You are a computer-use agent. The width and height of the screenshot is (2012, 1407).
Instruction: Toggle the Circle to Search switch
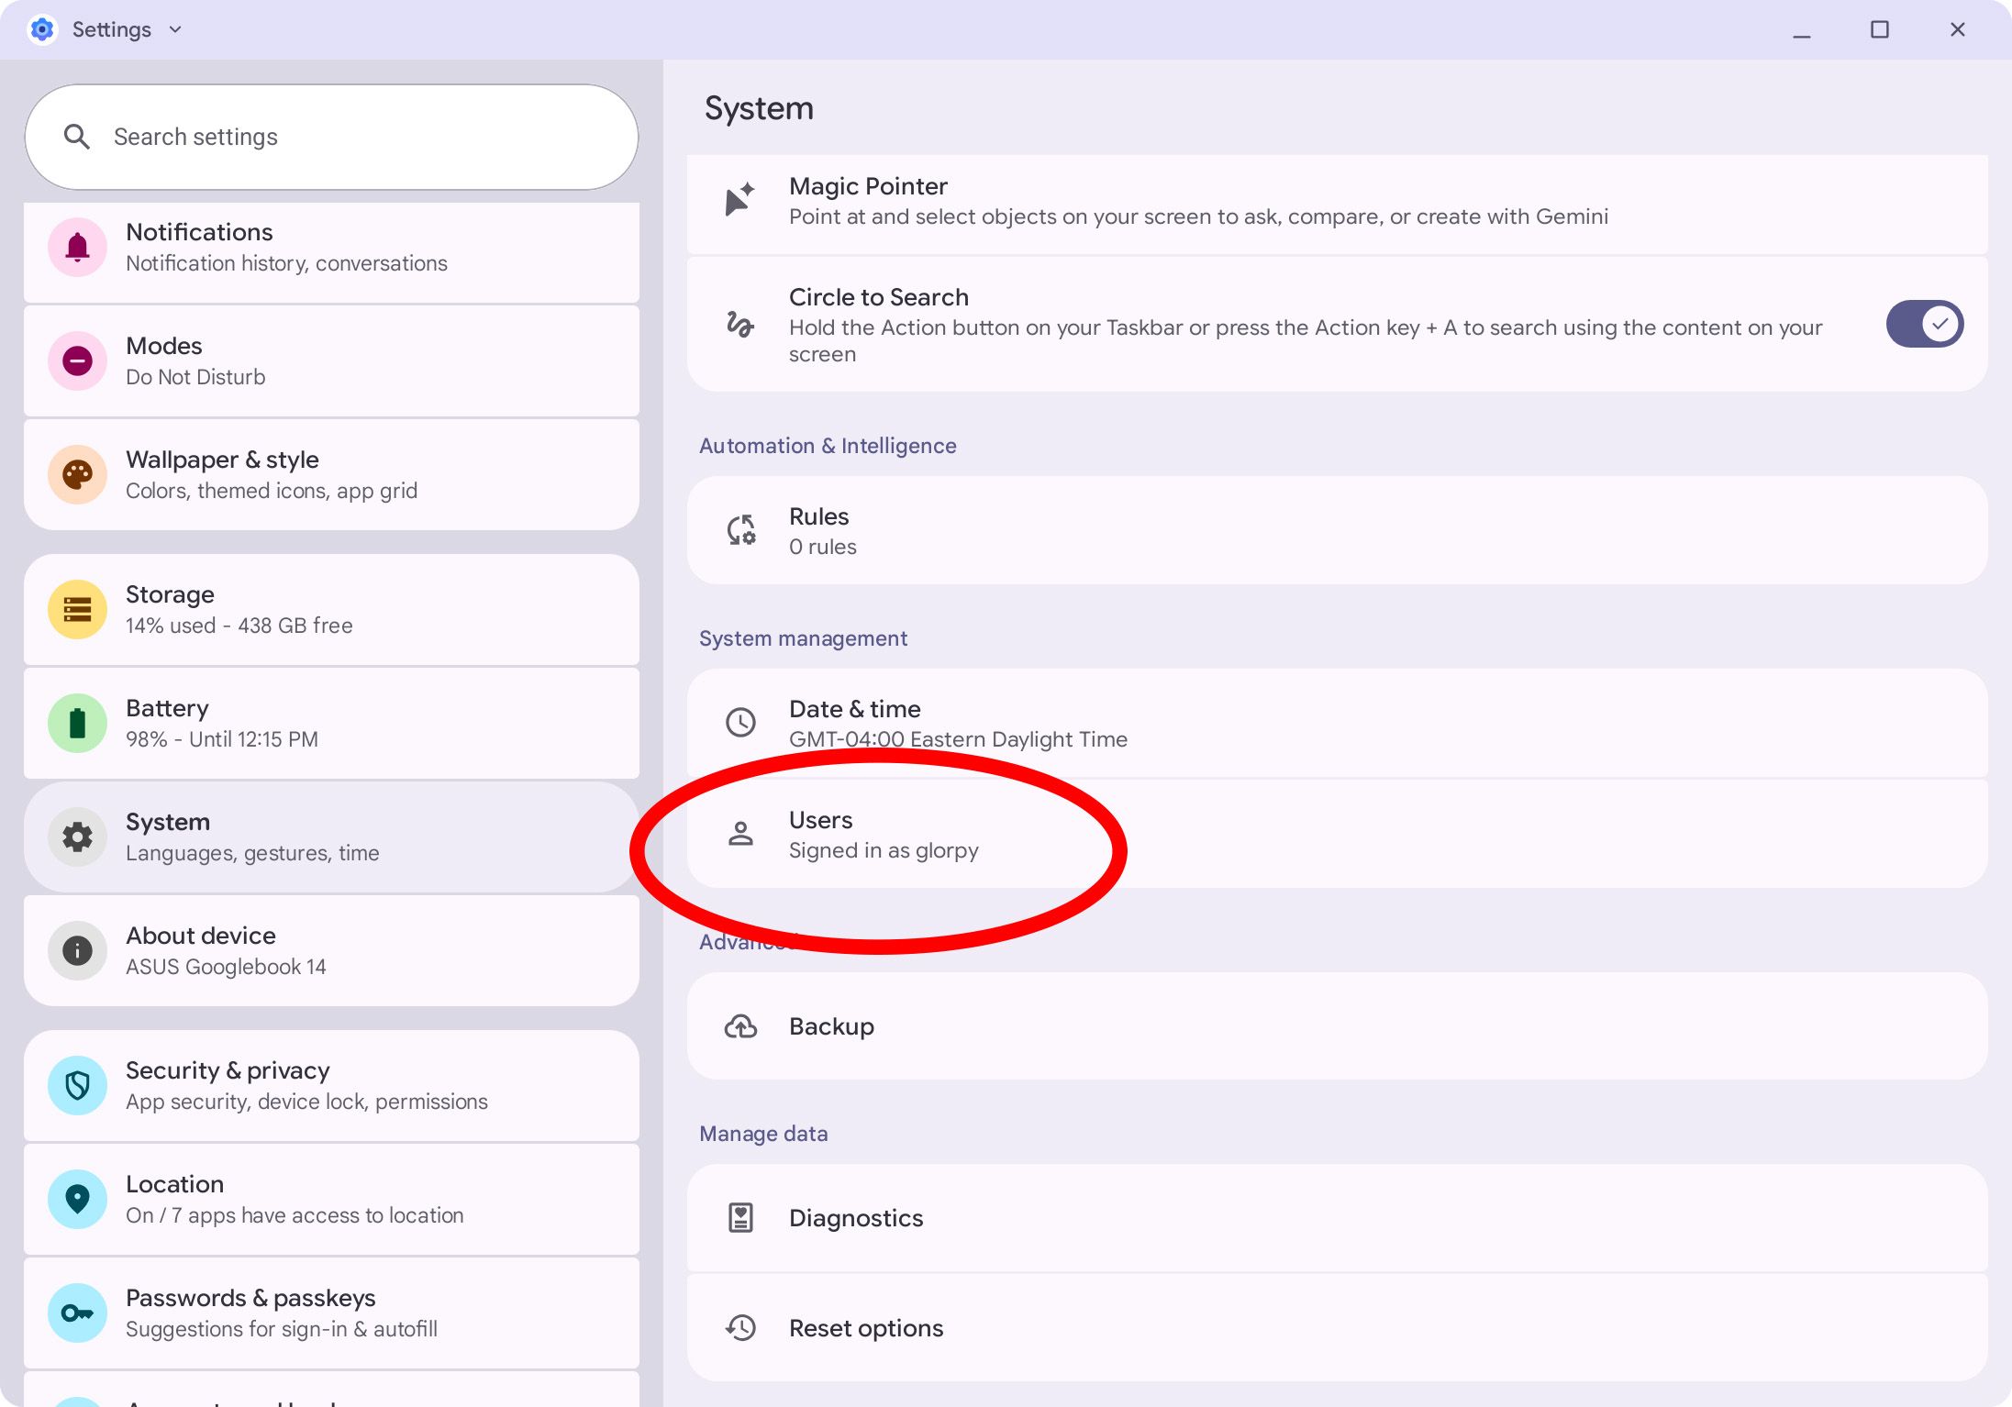coord(1924,324)
